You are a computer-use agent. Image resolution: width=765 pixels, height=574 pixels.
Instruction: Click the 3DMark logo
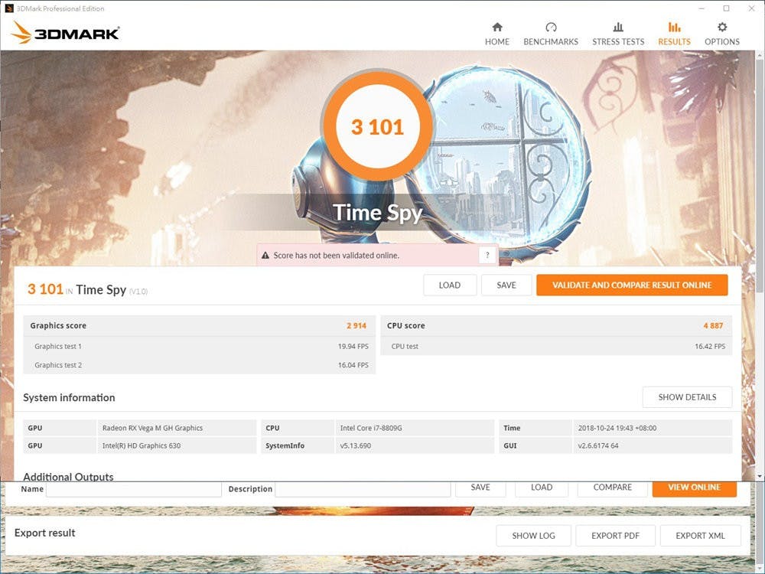point(65,33)
